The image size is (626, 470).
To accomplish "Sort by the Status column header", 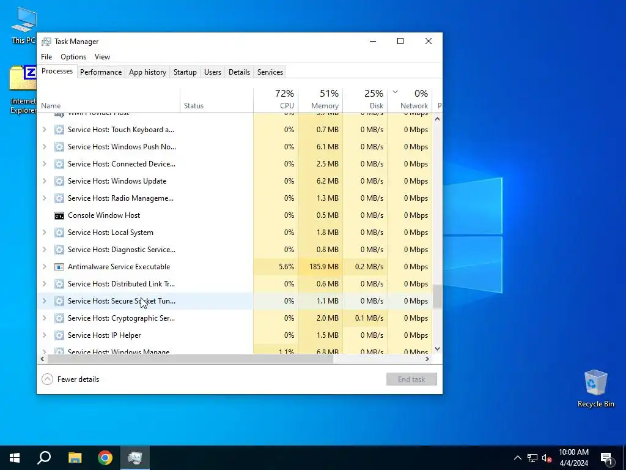I will (x=216, y=100).
